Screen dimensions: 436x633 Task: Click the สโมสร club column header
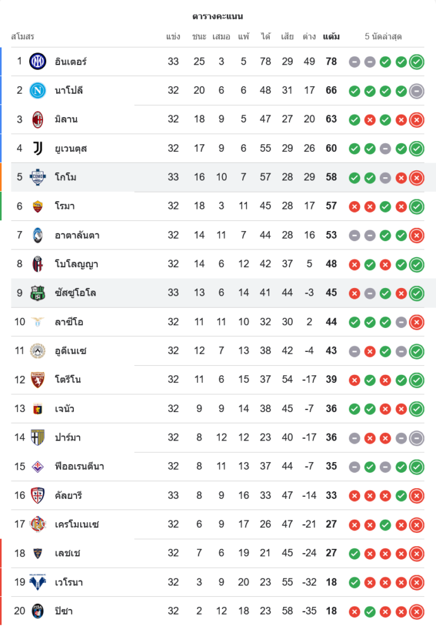[23, 37]
